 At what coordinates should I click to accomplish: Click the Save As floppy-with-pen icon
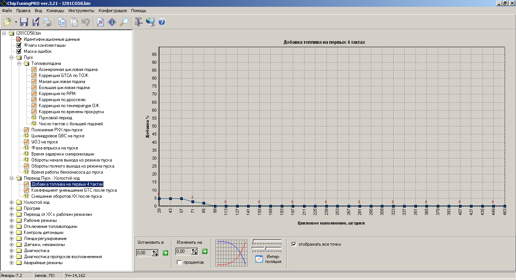[36, 22]
